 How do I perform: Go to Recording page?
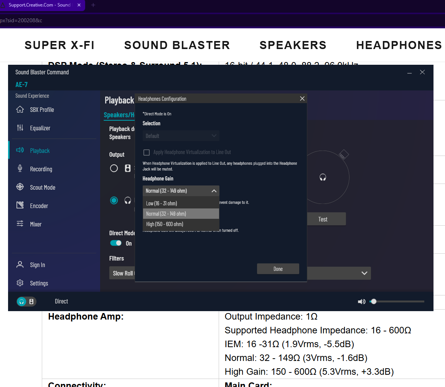coord(41,169)
